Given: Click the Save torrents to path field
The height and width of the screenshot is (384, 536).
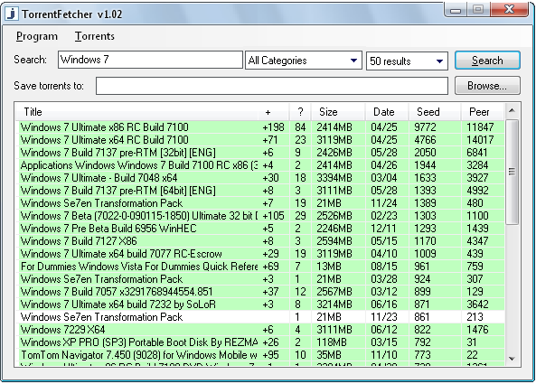Looking at the screenshot, I should pos(272,86).
